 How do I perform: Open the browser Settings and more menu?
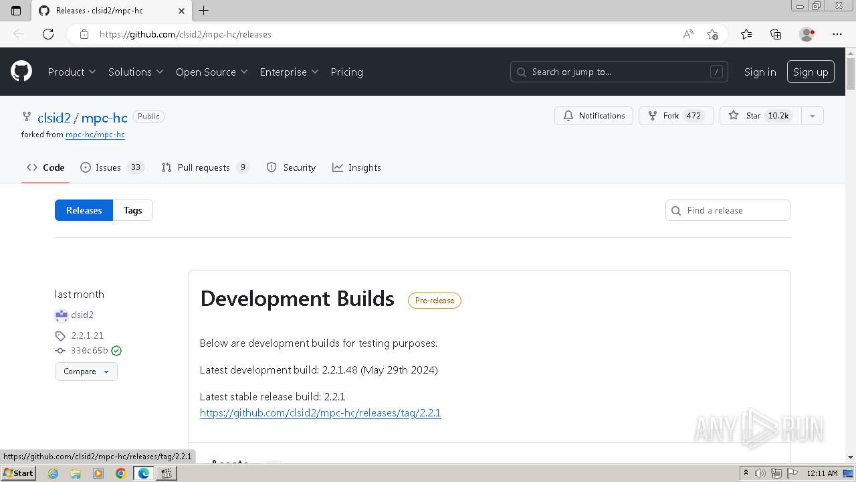837,34
